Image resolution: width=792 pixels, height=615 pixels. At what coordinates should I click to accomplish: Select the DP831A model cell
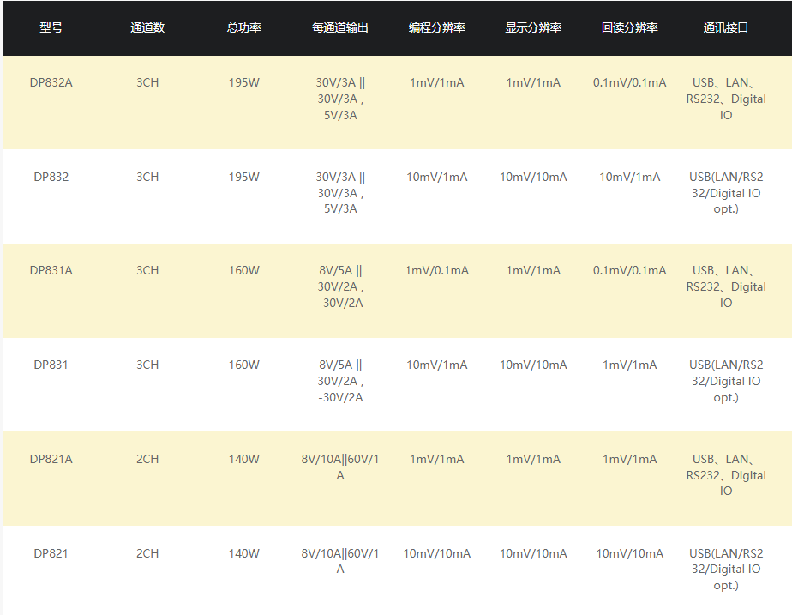[x=51, y=270]
